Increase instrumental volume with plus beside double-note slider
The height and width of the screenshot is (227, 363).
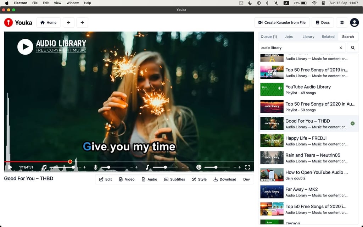[85, 167]
